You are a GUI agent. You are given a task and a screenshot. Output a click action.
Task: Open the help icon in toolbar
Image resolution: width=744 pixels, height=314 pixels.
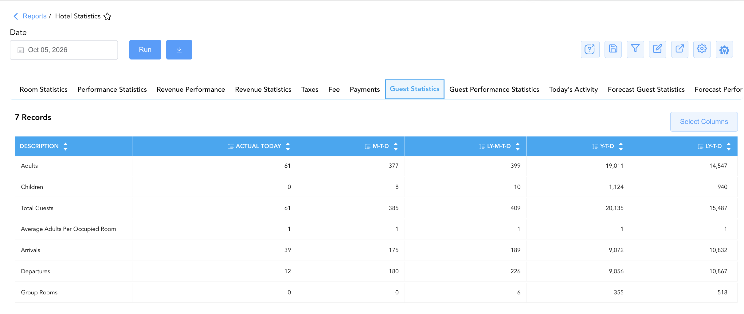click(590, 49)
